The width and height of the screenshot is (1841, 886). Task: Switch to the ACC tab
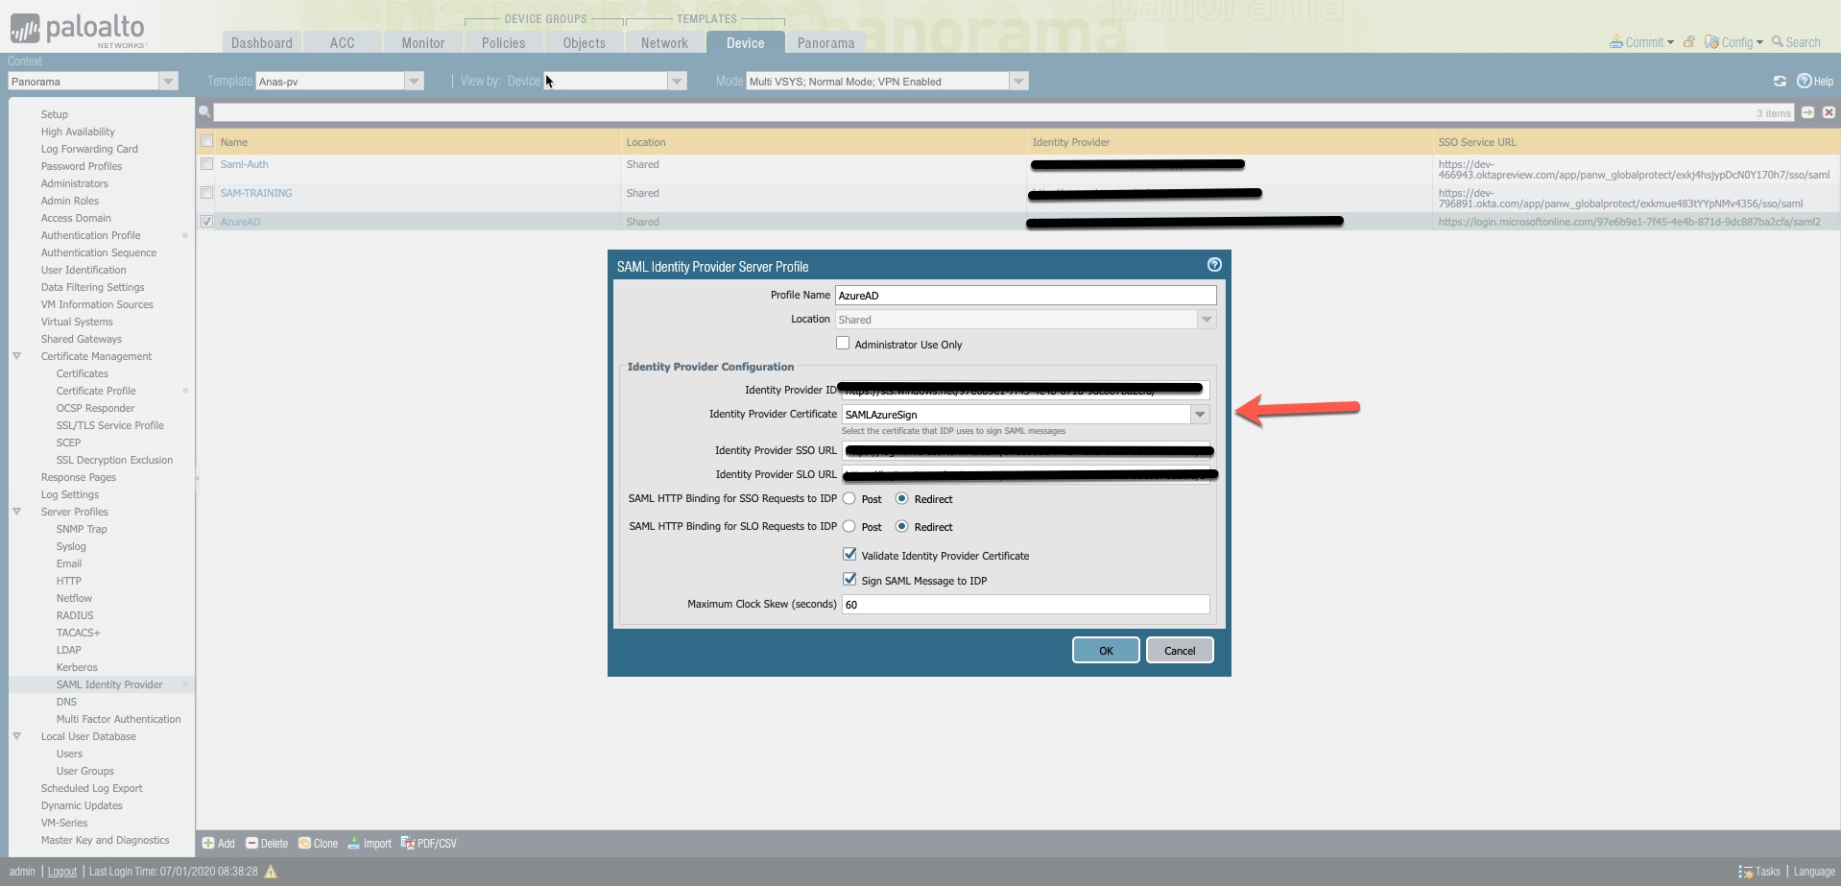[342, 42]
